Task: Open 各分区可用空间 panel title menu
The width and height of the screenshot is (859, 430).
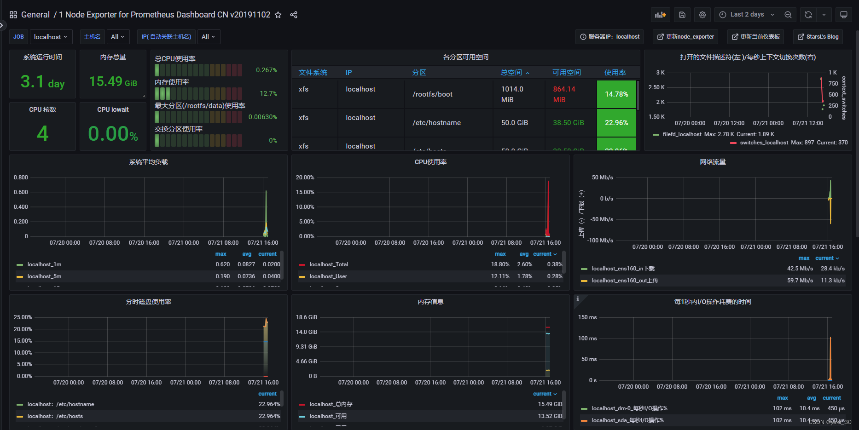Action: point(465,57)
